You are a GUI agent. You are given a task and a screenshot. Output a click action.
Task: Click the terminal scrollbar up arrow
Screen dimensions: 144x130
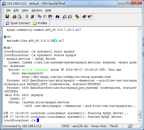tap(140, 29)
